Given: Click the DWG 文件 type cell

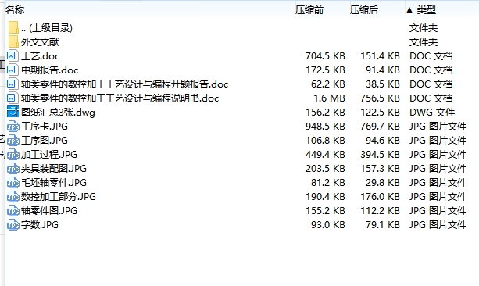Looking at the screenshot, I should (x=432, y=113).
